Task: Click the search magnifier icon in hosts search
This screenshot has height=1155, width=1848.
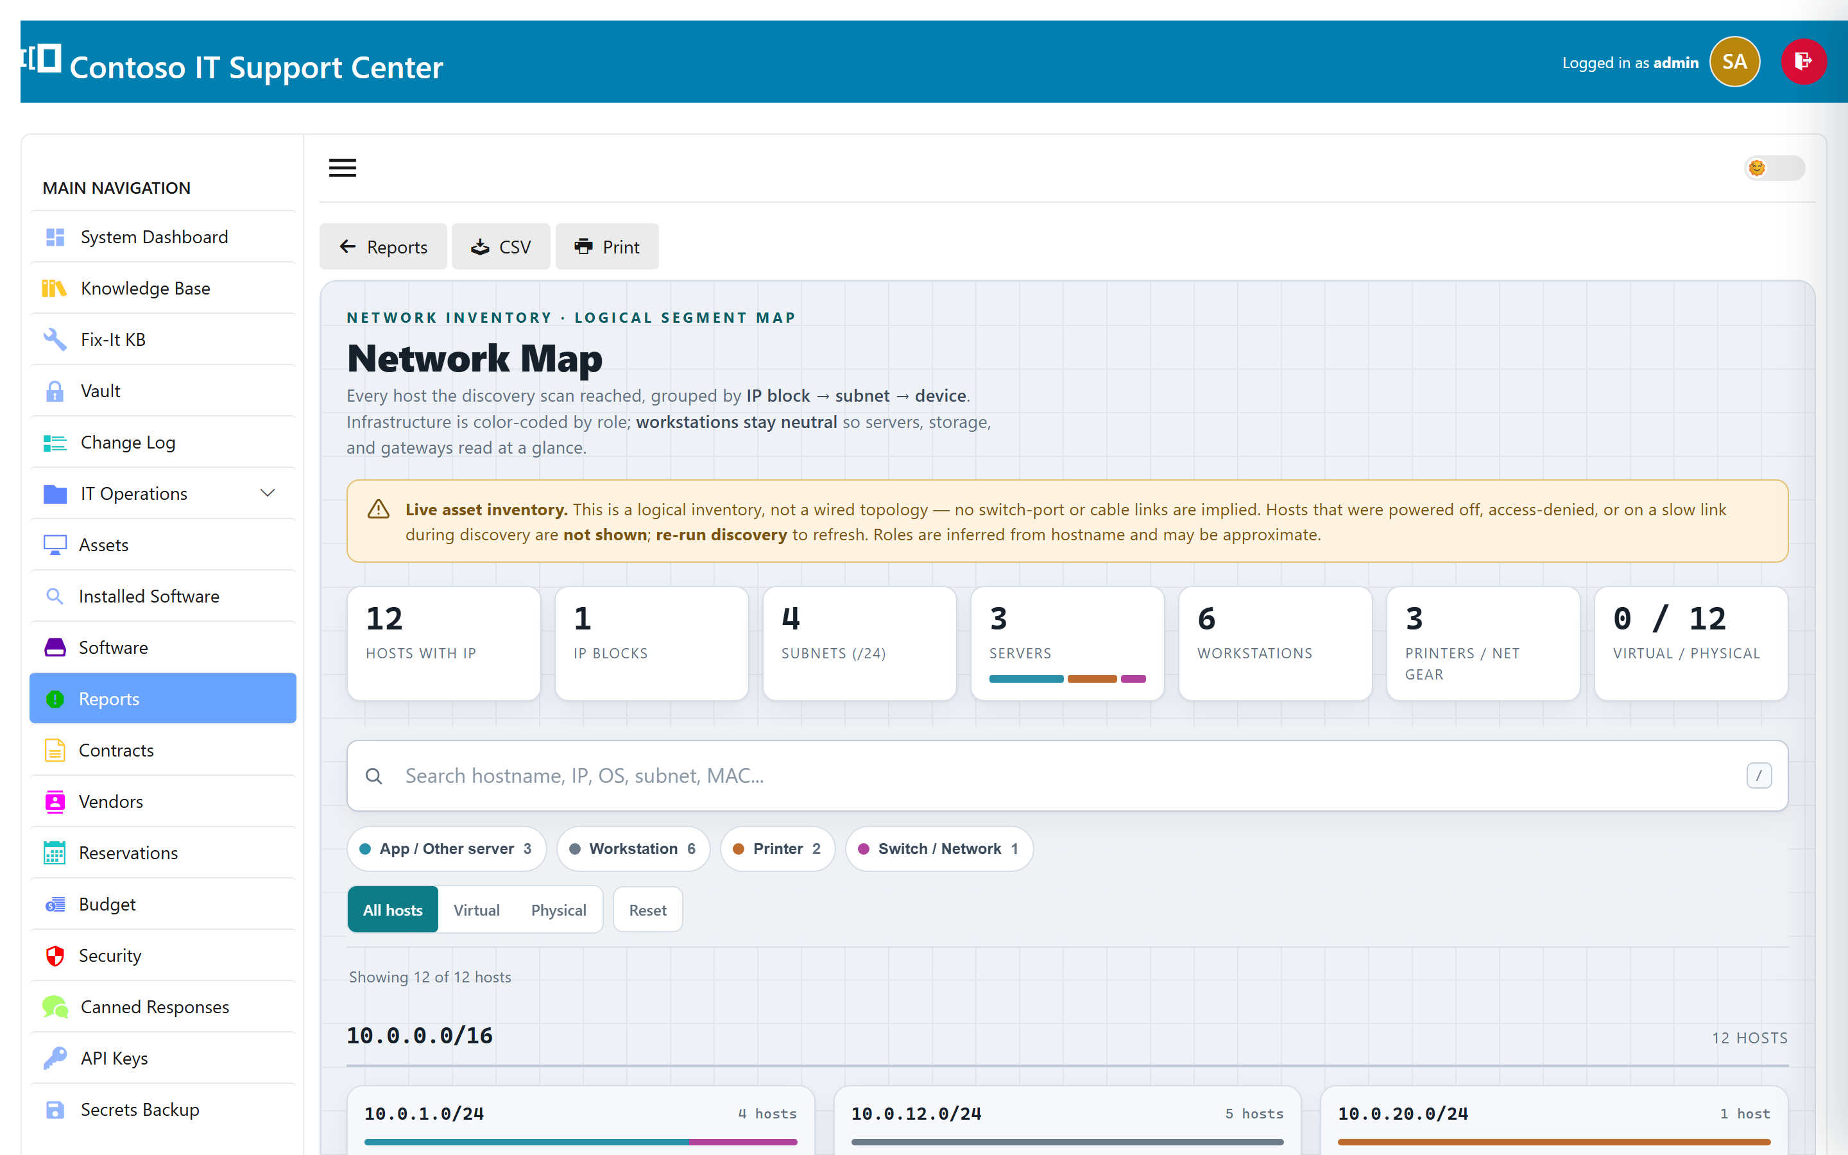Action: pos(373,776)
